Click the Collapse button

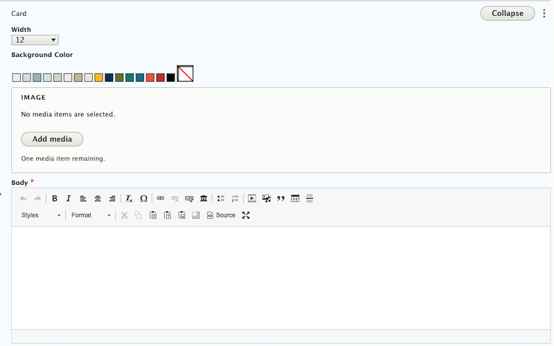pyautogui.click(x=508, y=13)
